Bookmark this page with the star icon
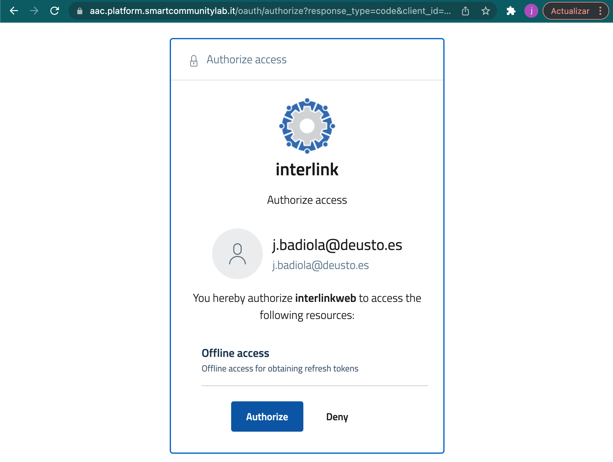 click(x=485, y=11)
